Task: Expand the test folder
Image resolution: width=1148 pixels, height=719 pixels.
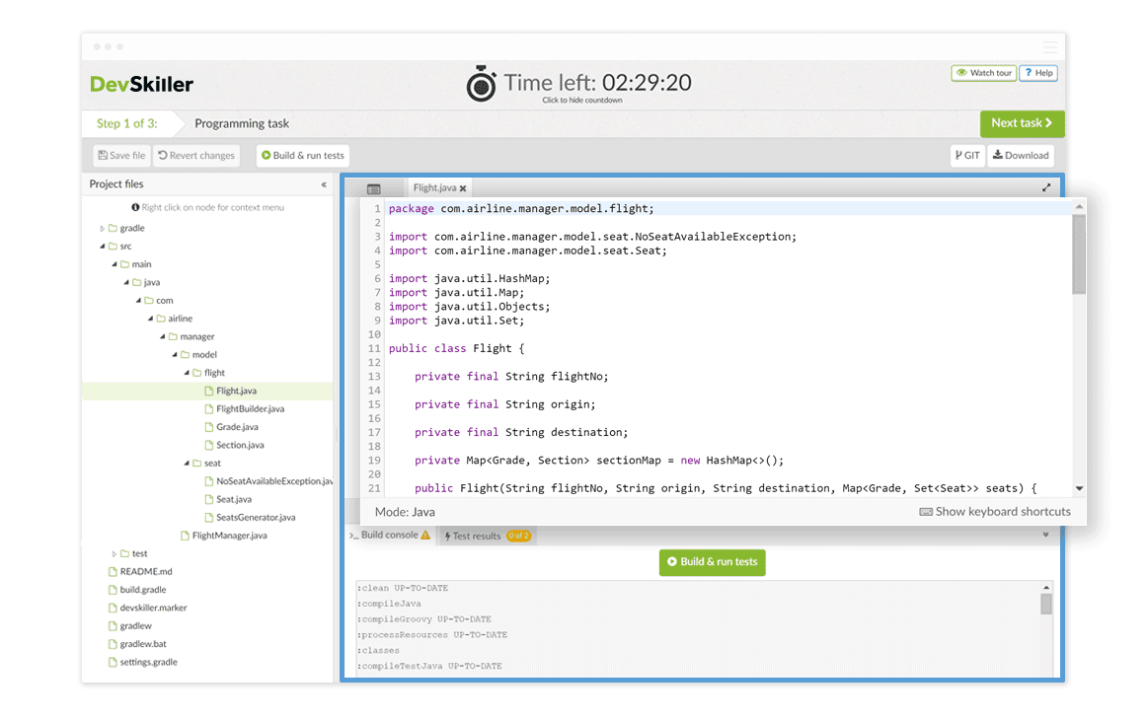Action: 115,554
